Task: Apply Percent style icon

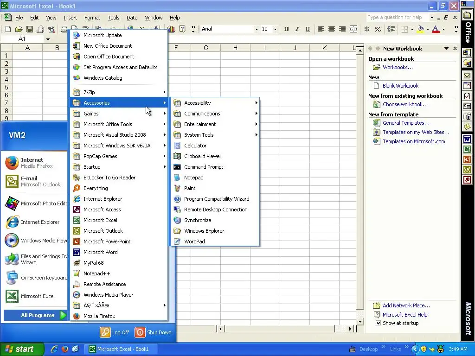Action: point(378,29)
